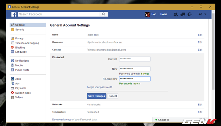The height and width of the screenshot is (126, 221).
Task: Click the Facebook logo in the header
Action: (14, 14)
